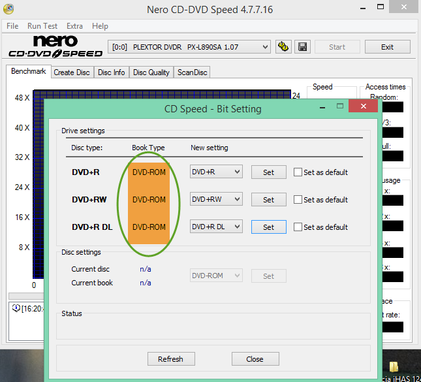Click the grayed Start button
Viewport: 421px width, 382px height.
click(337, 47)
